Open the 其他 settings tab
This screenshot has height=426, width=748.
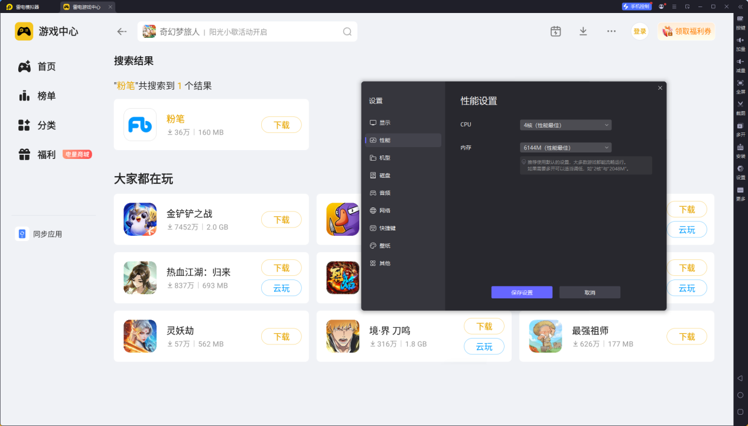pyautogui.click(x=404, y=263)
